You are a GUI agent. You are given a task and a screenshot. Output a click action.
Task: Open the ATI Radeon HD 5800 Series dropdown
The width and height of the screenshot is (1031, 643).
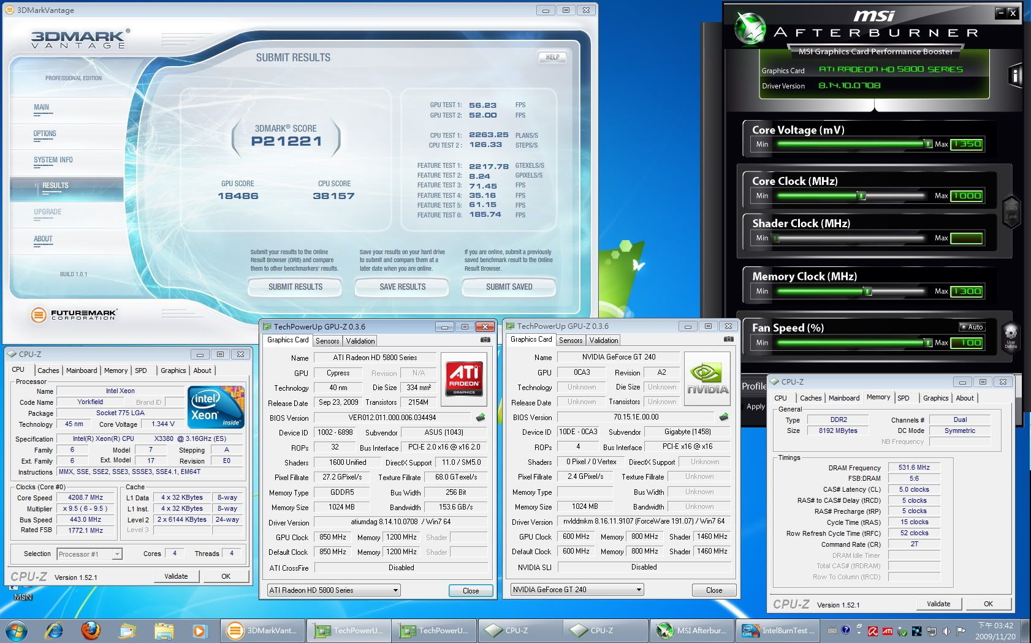[334, 590]
